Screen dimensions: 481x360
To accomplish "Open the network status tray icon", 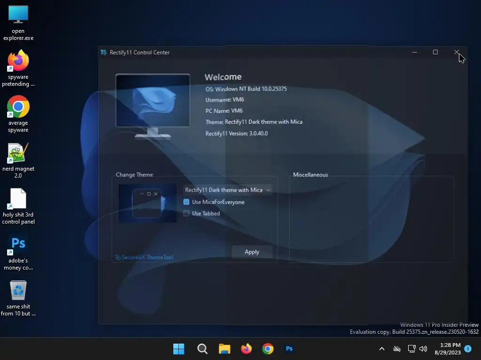I will click(x=411, y=349).
